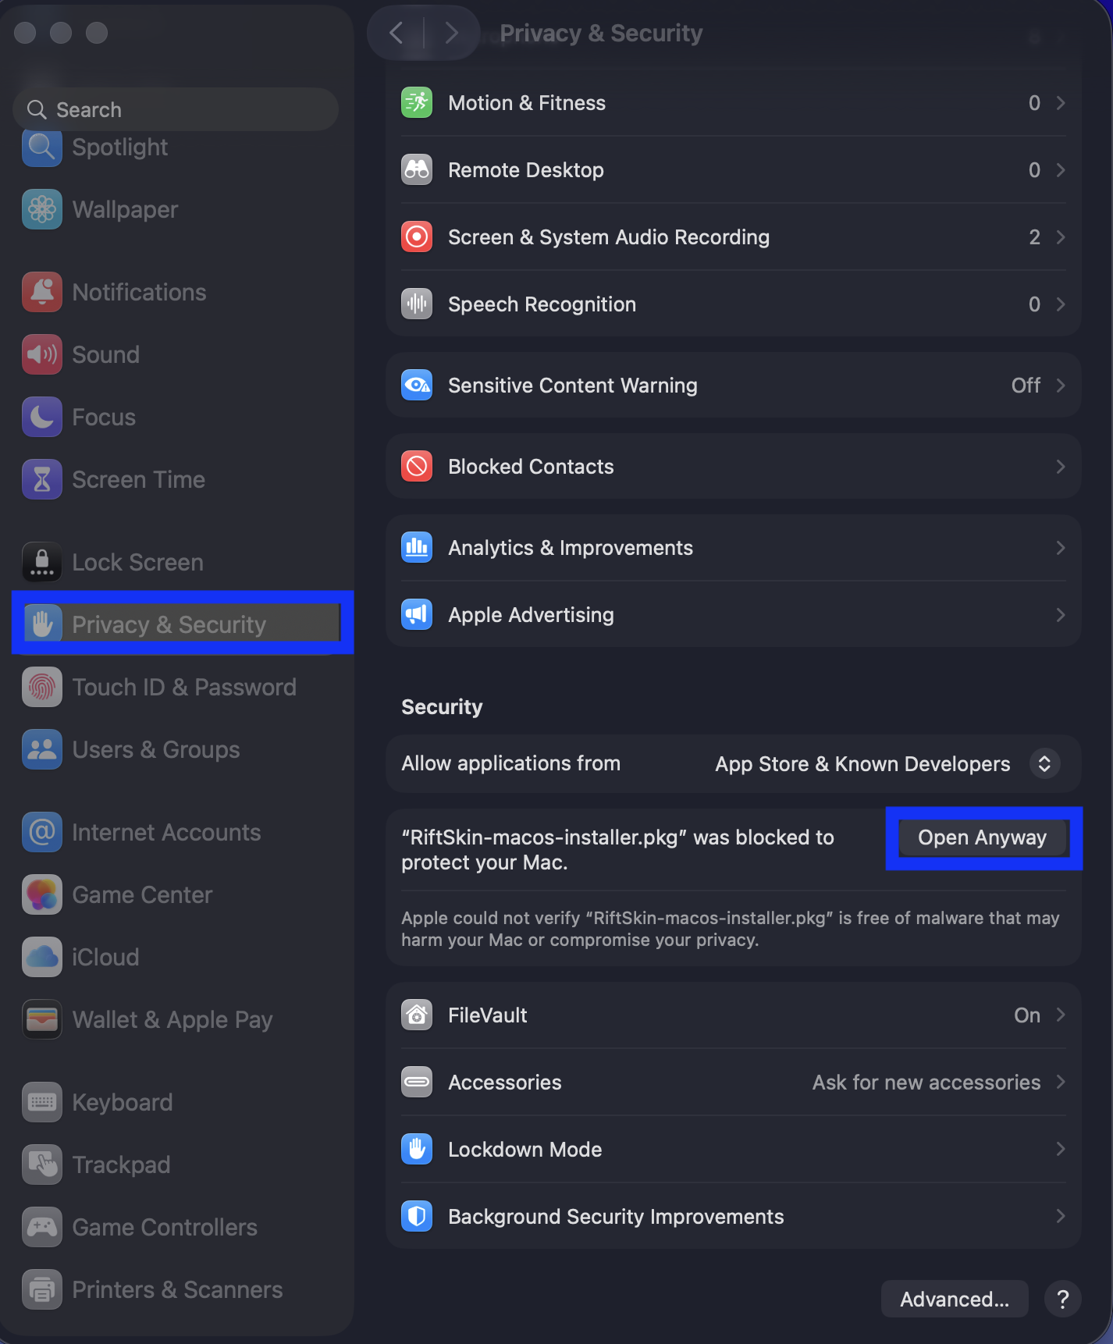Open Notifications bell icon
Screen dimensions: 1113x1344
click(42, 292)
